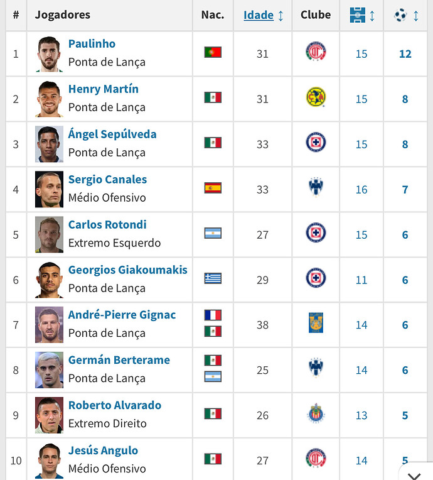The width and height of the screenshot is (433, 480).
Task: Click André-Pierre Gignac's Tigres club crest
Action: point(316,324)
